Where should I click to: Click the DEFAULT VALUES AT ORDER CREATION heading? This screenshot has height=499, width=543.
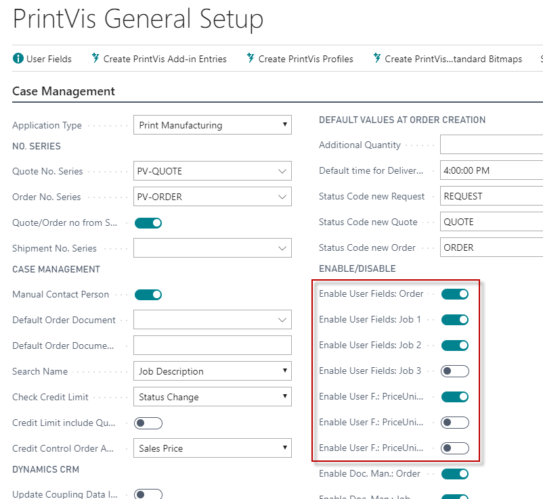(402, 120)
